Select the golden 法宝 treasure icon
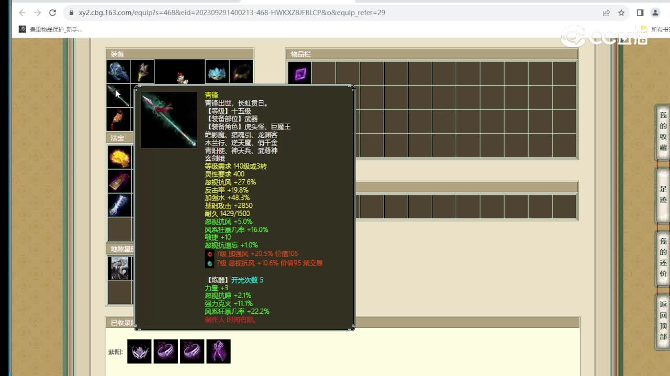 (x=119, y=157)
